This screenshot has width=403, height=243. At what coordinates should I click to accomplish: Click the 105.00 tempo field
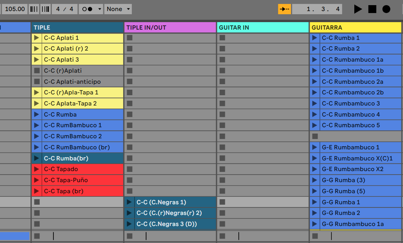[x=15, y=9]
